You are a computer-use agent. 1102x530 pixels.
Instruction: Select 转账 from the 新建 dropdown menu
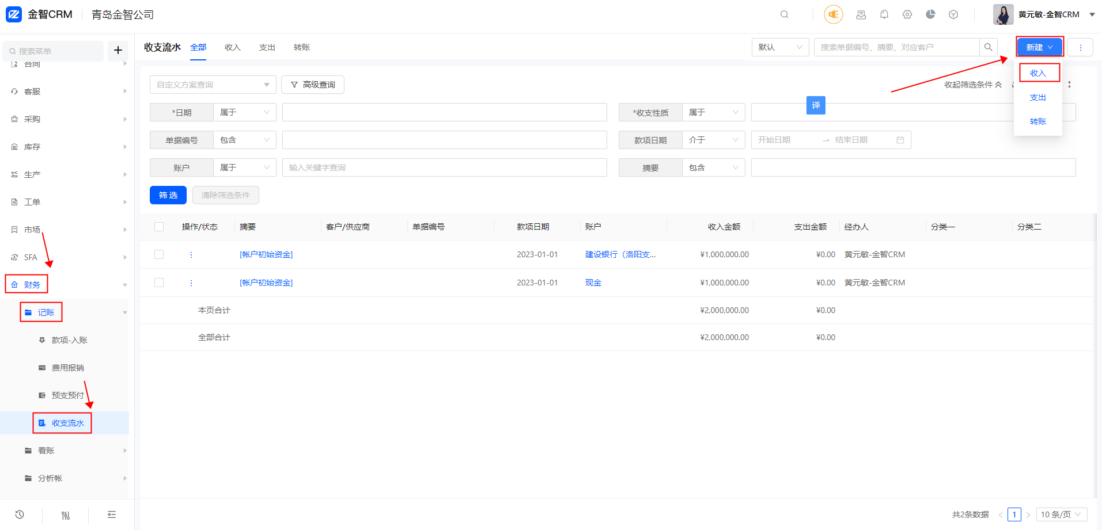pos(1037,121)
